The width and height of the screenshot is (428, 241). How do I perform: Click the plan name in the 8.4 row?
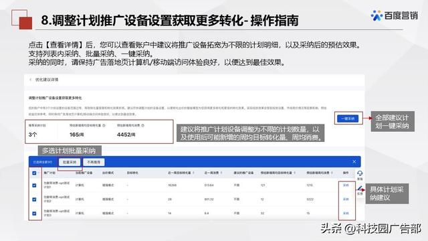[x=56, y=213]
